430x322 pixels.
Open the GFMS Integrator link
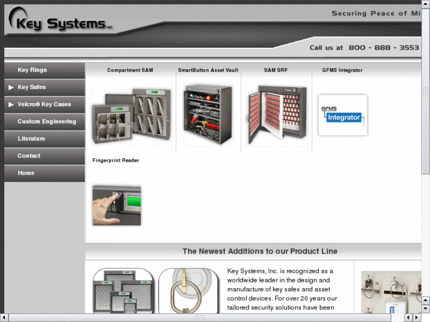(x=342, y=70)
